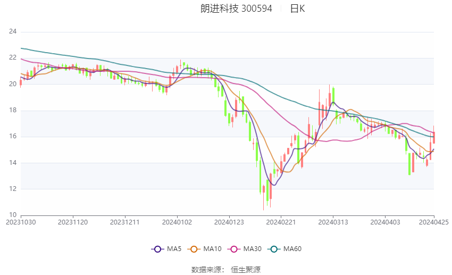The image size is (452, 275).
Task: Toggle the MA10 orange legend marker
Action: (x=194, y=249)
